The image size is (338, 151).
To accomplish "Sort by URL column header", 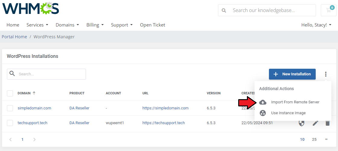I will (146, 93).
